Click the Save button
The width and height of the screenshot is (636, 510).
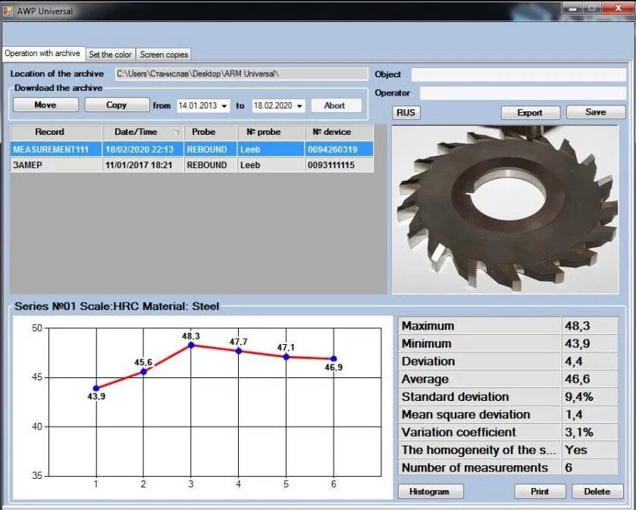pyautogui.click(x=595, y=112)
